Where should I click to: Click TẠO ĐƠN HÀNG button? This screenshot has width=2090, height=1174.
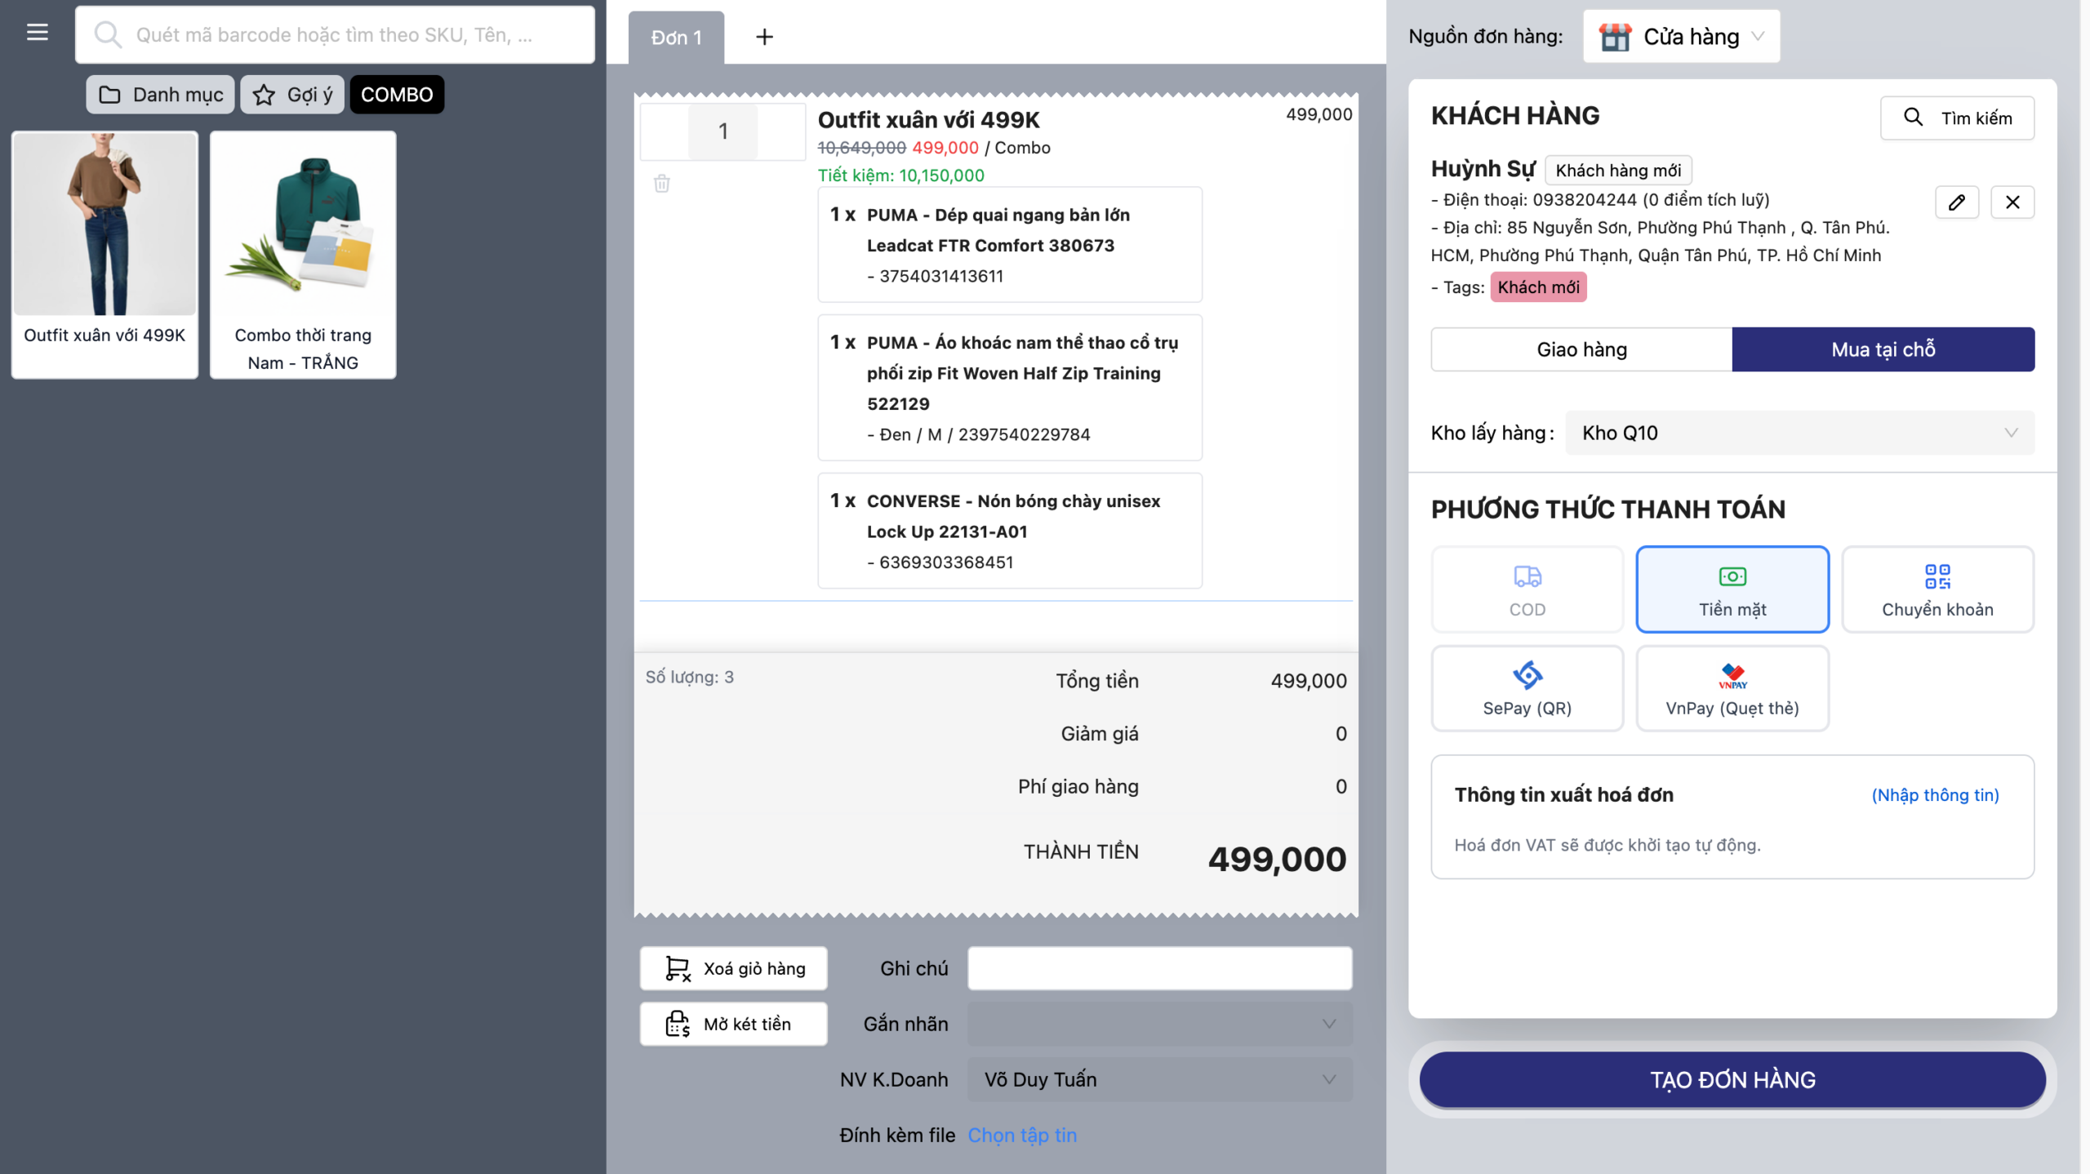pos(1732,1079)
